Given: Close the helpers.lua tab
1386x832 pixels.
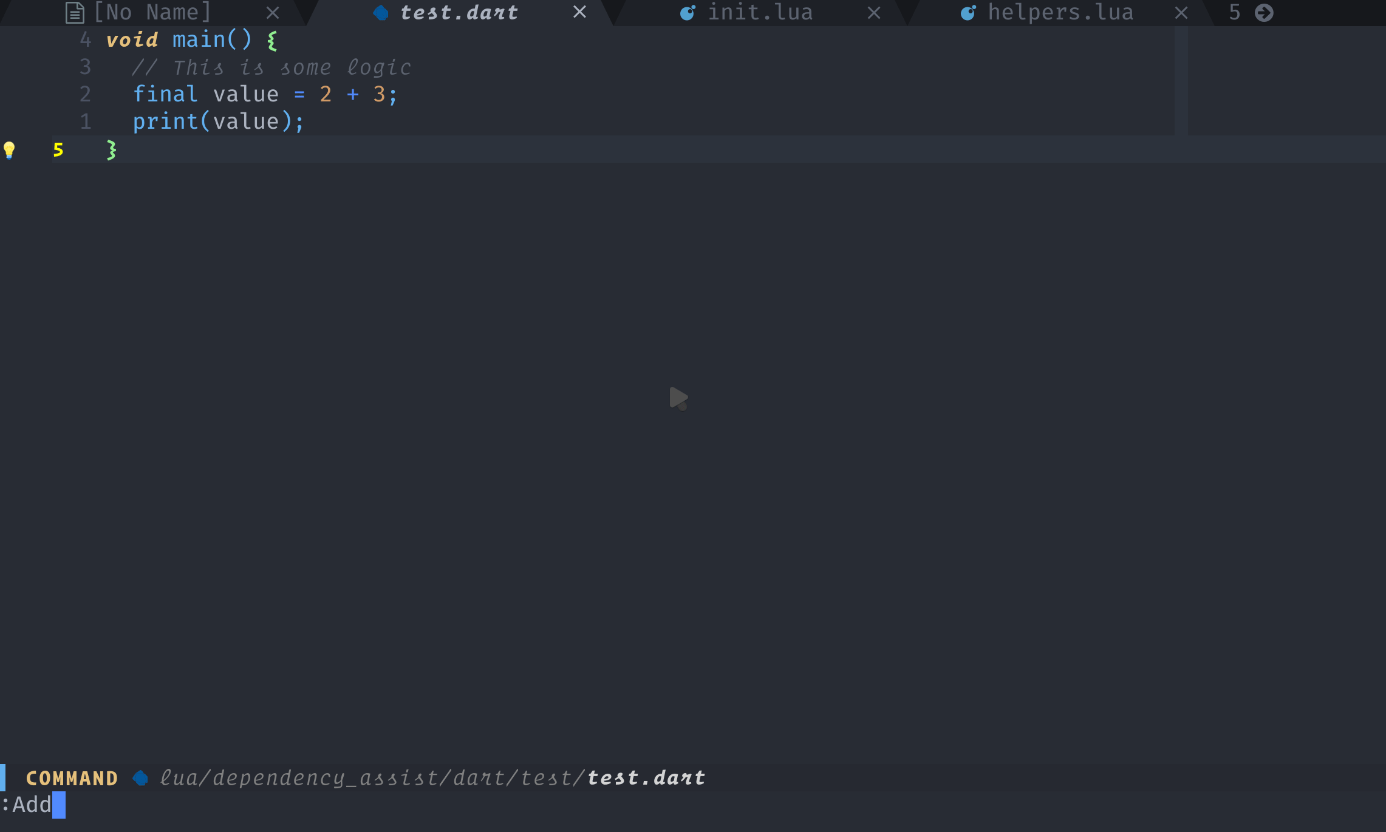Looking at the screenshot, I should (1181, 13).
